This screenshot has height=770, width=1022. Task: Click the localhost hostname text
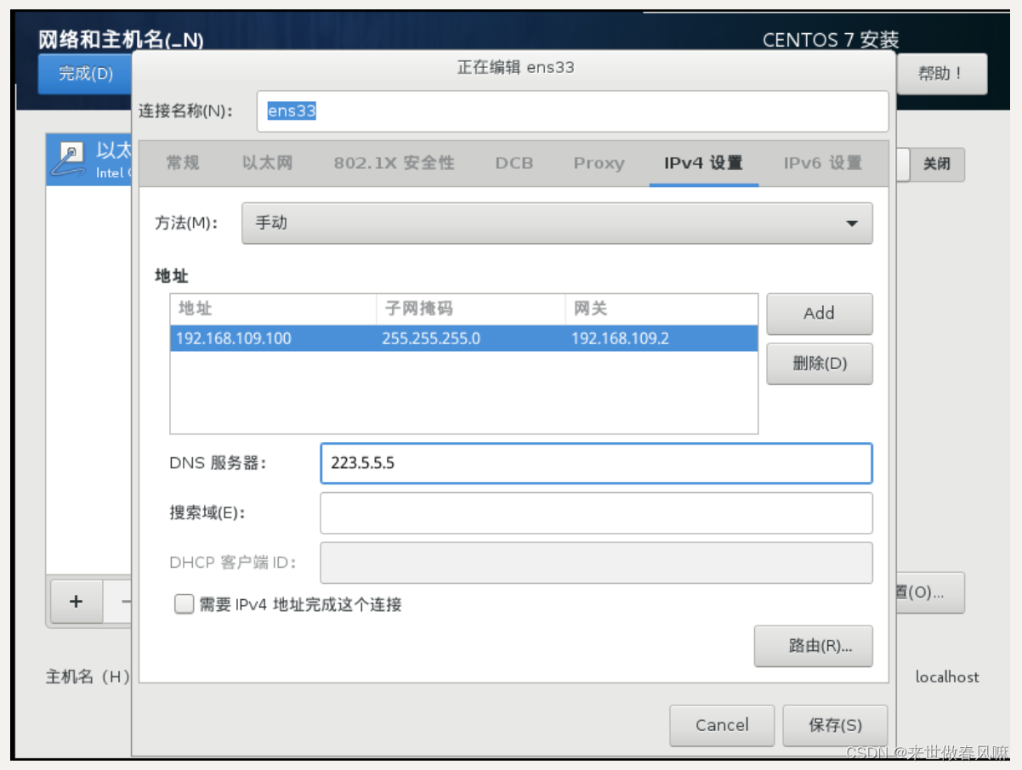click(947, 677)
